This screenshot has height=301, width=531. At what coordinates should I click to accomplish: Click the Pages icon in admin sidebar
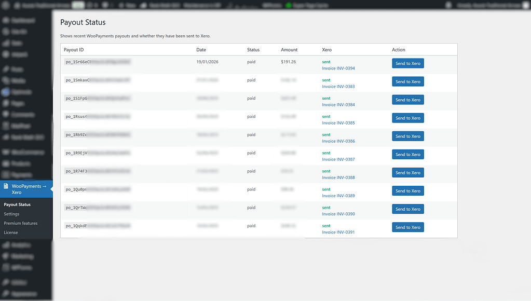6,103
